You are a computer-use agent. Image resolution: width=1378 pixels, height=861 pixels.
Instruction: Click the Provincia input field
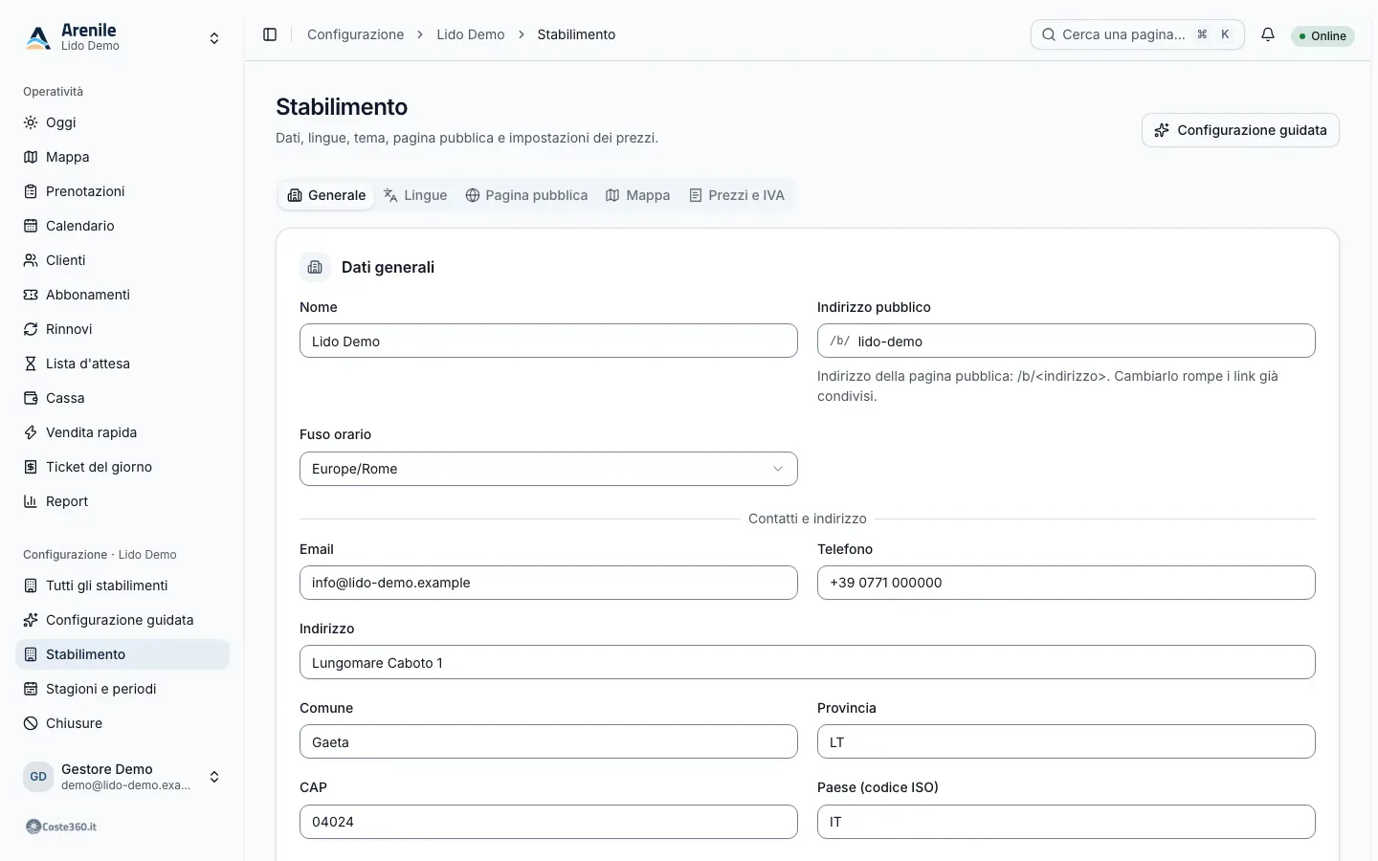[x=1066, y=741]
